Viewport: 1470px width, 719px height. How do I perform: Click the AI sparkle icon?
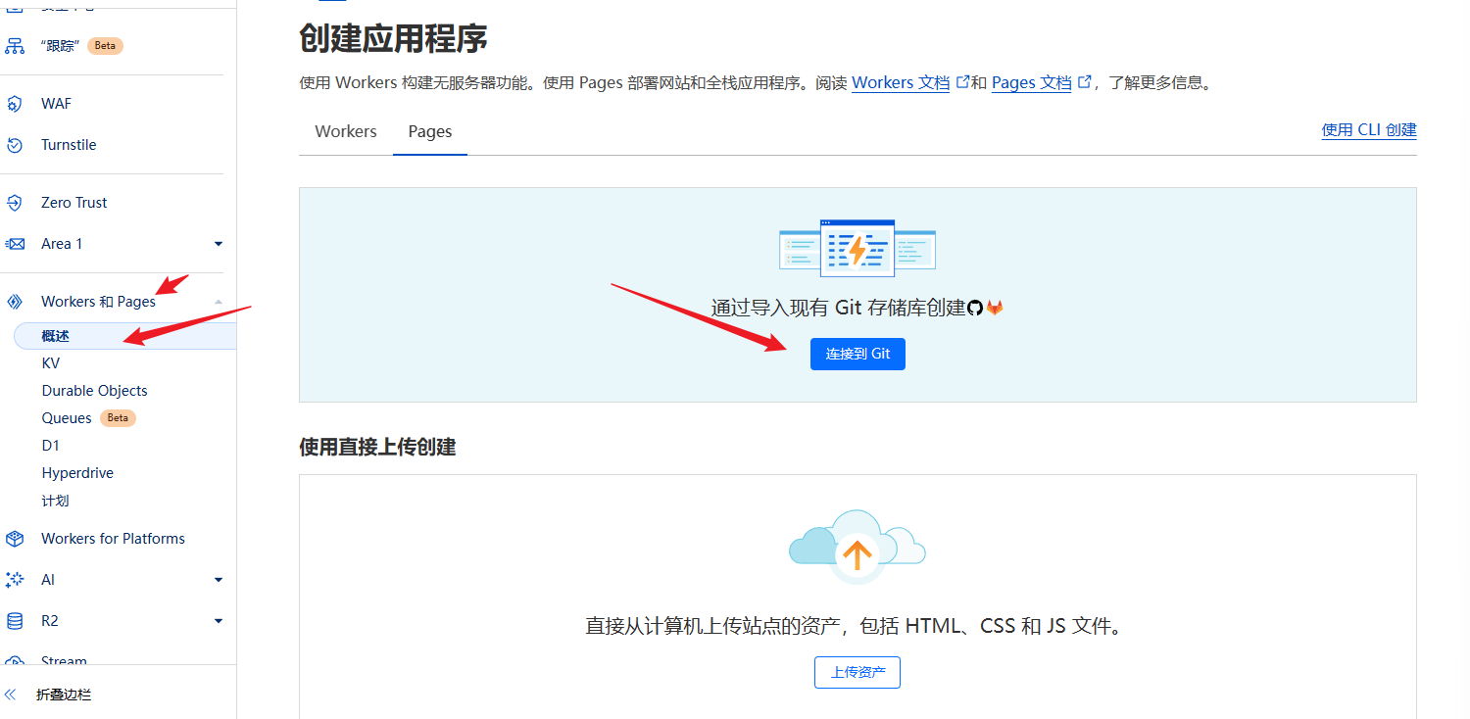15,580
